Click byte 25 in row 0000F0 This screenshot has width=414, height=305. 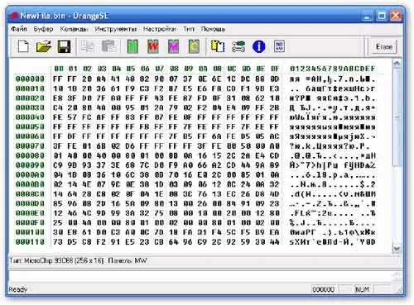pyautogui.click(x=58, y=222)
